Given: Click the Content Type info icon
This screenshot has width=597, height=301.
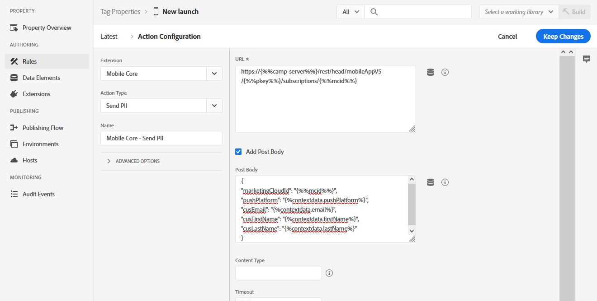Looking at the screenshot, I should [329, 273].
